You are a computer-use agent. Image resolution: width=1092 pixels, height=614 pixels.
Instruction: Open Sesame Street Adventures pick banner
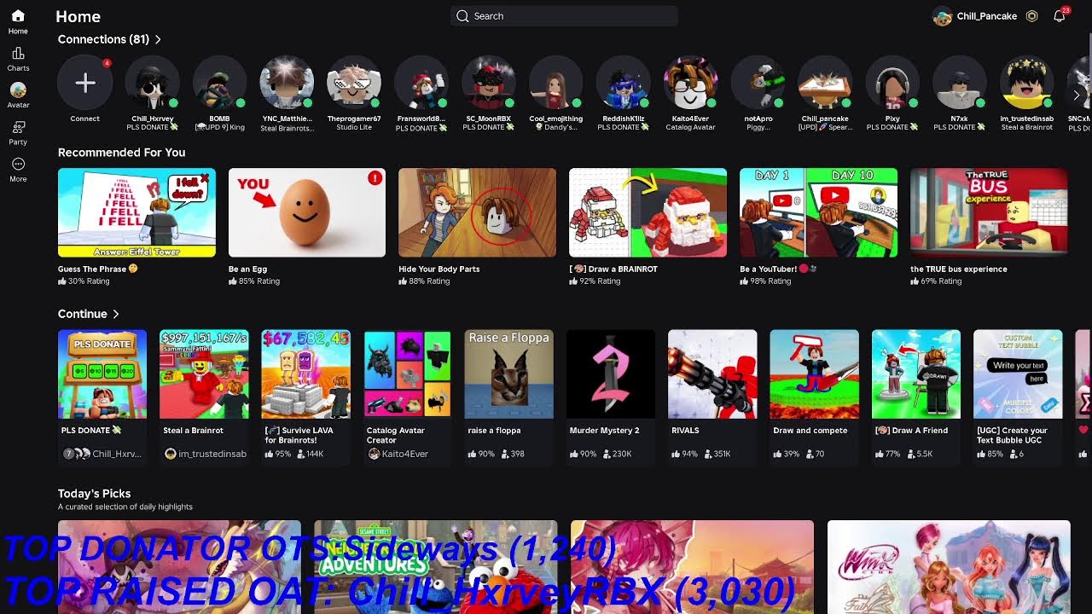tap(436, 567)
